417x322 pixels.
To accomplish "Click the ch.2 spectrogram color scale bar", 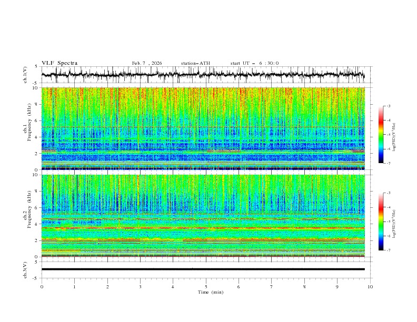I will tap(381, 222).
